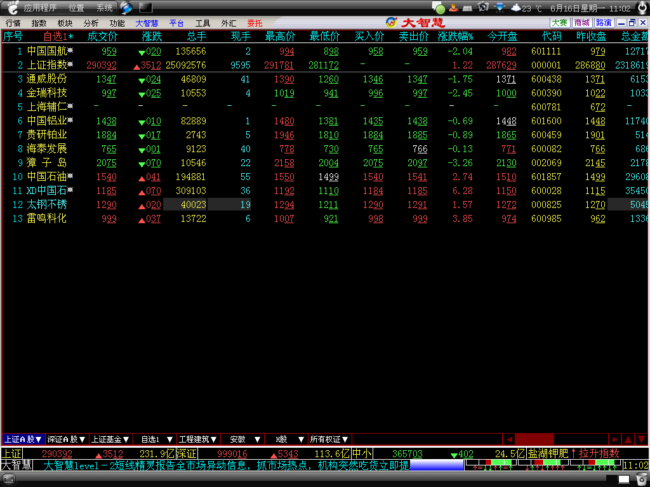
Task: Expand the 深证A股 dropdown tab
Action: [66, 439]
